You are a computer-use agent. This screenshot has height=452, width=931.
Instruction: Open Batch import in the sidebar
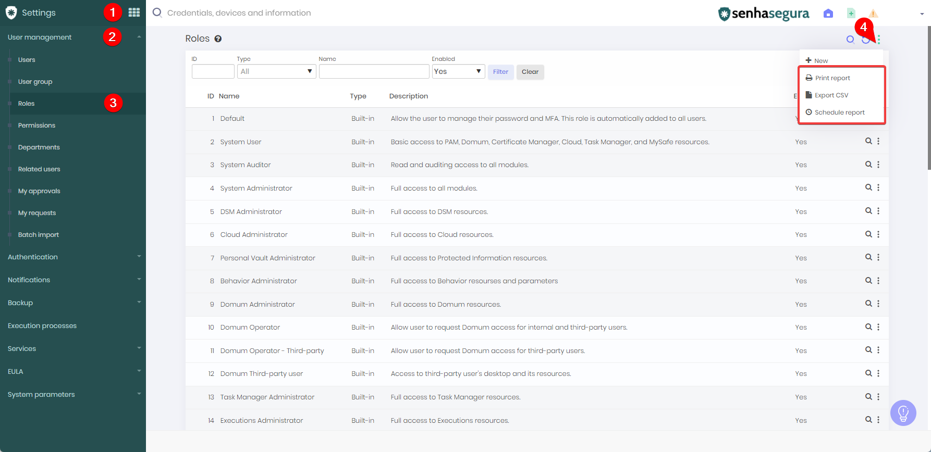(38, 235)
